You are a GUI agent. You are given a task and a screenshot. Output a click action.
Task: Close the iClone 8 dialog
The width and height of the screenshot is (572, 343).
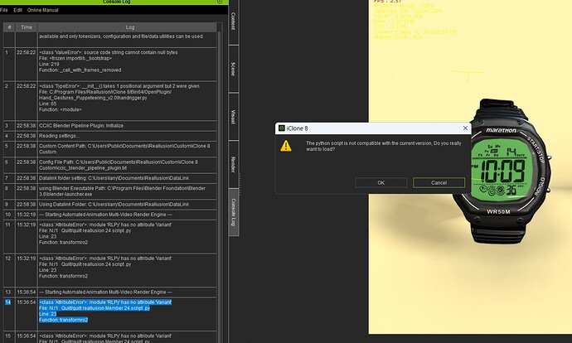click(465, 128)
